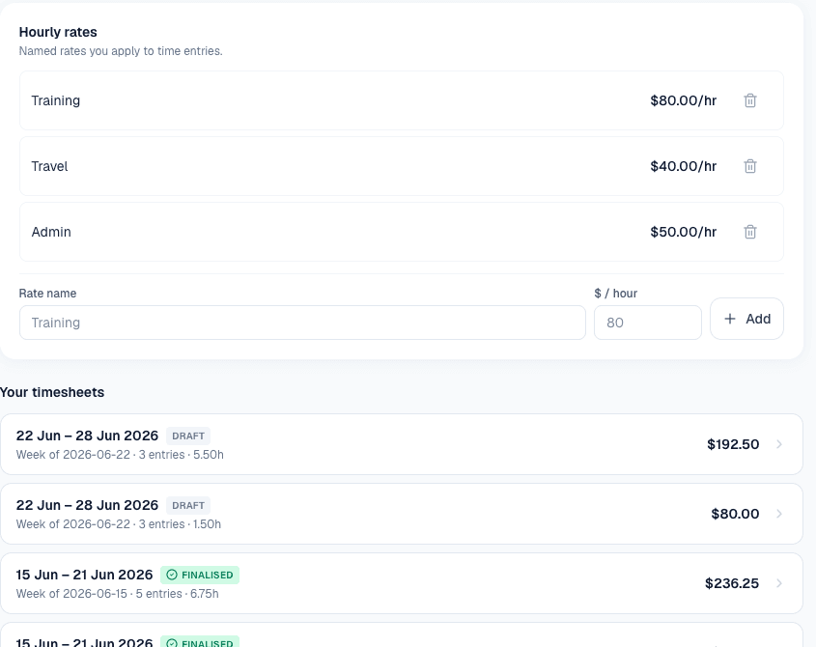This screenshot has width=816, height=647.
Task: Select the Admin rate row name
Action: (x=51, y=232)
